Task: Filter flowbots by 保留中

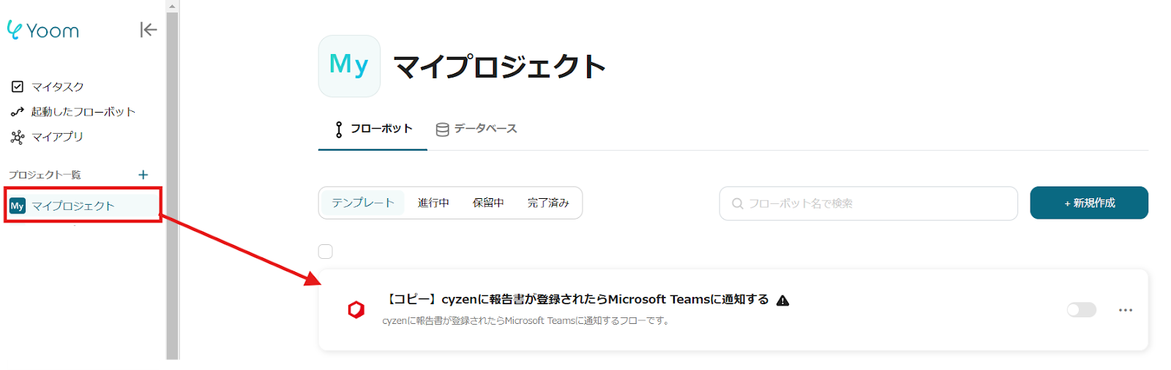Action: click(488, 203)
